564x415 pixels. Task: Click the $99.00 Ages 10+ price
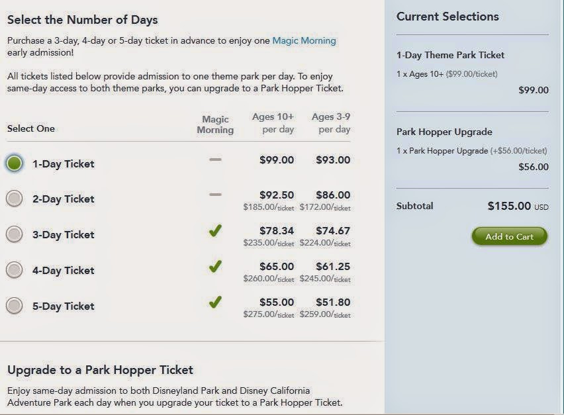pos(277,160)
